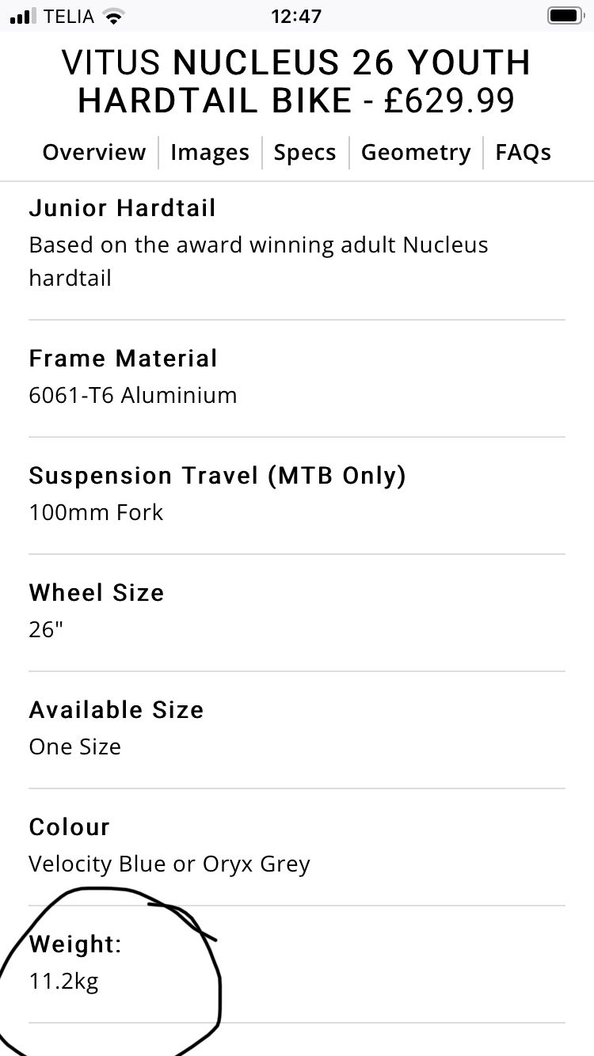Select the Specs tab
The image size is (594, 1056).
tap(305, 152)
